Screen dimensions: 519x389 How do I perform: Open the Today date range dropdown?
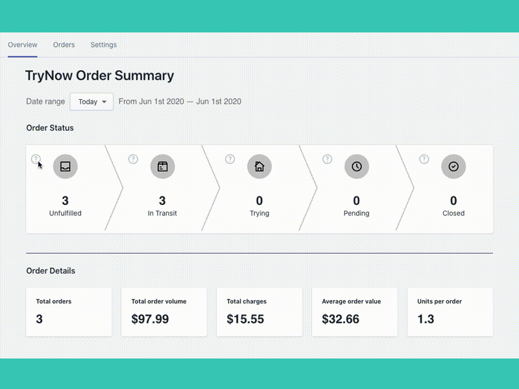click(91, 102)
